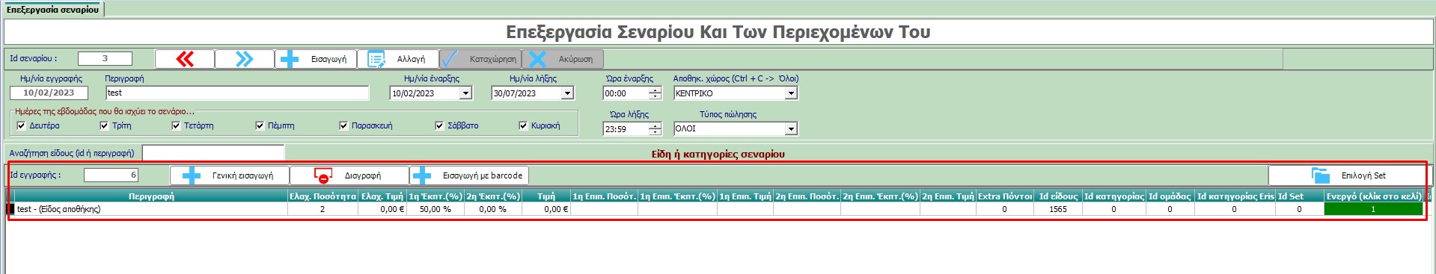
Task: Click the Ακύρωση (cancel) button
Action: click(562, 59)
